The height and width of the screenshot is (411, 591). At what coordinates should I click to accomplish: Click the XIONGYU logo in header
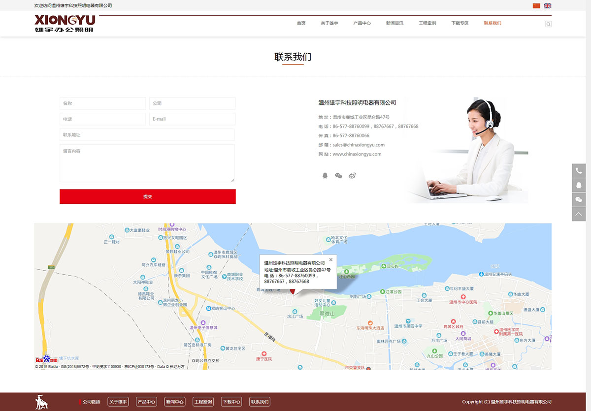pyautogui.click(x=65, y=23)
